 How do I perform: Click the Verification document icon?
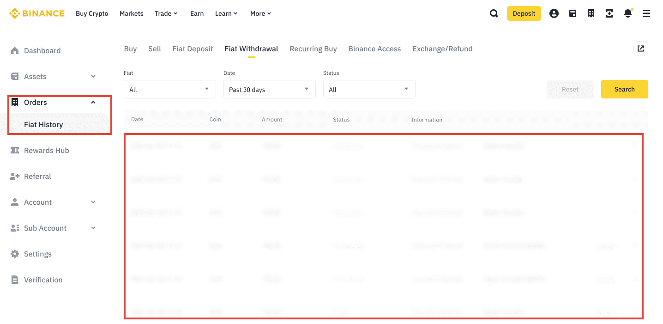tap(15, 280)
